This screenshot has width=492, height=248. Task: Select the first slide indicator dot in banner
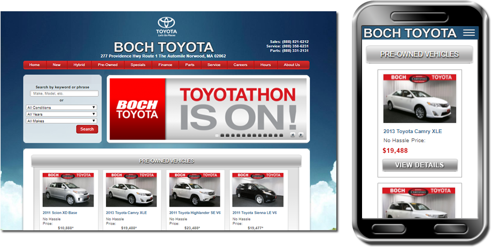click(x=217, y=135)
